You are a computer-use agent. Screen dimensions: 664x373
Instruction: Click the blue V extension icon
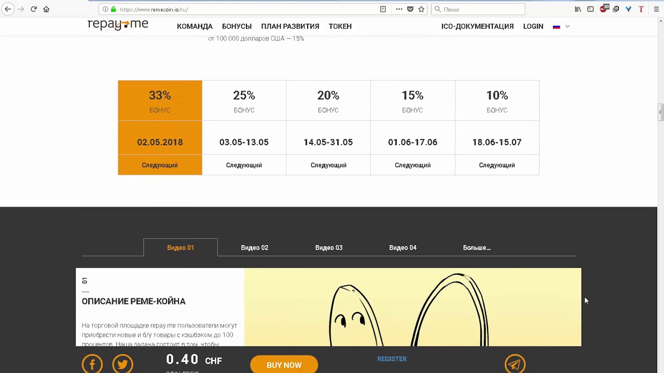pyautogui.click(x=628, y=9)
